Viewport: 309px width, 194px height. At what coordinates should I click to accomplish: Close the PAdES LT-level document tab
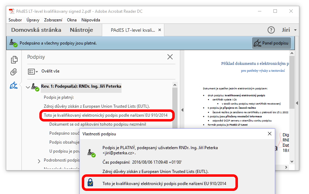coord(160,30)
